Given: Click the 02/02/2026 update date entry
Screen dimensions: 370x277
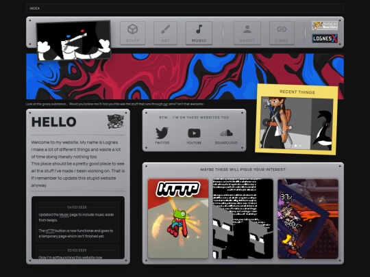Looking at the screenshot, I should point(77,250).
